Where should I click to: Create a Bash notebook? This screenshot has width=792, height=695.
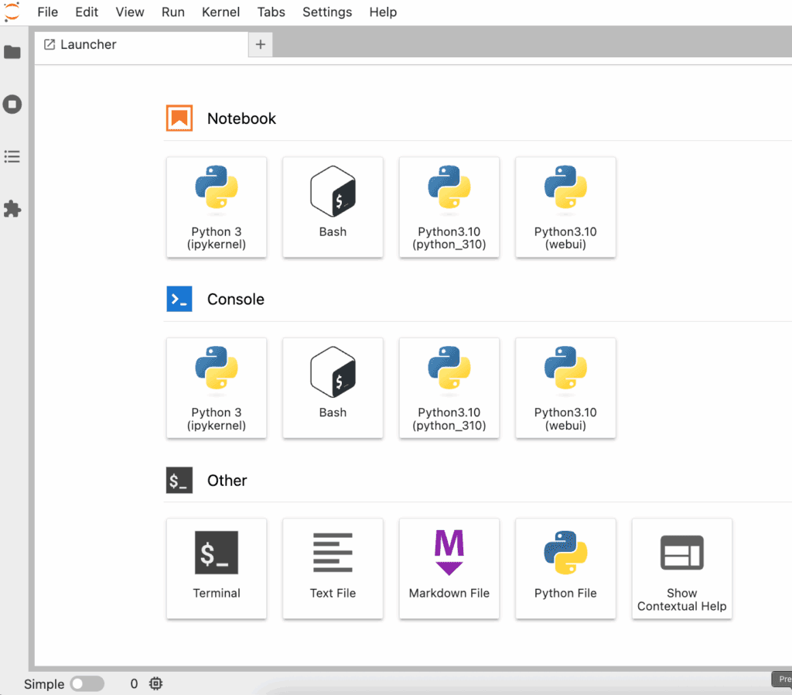333,207
